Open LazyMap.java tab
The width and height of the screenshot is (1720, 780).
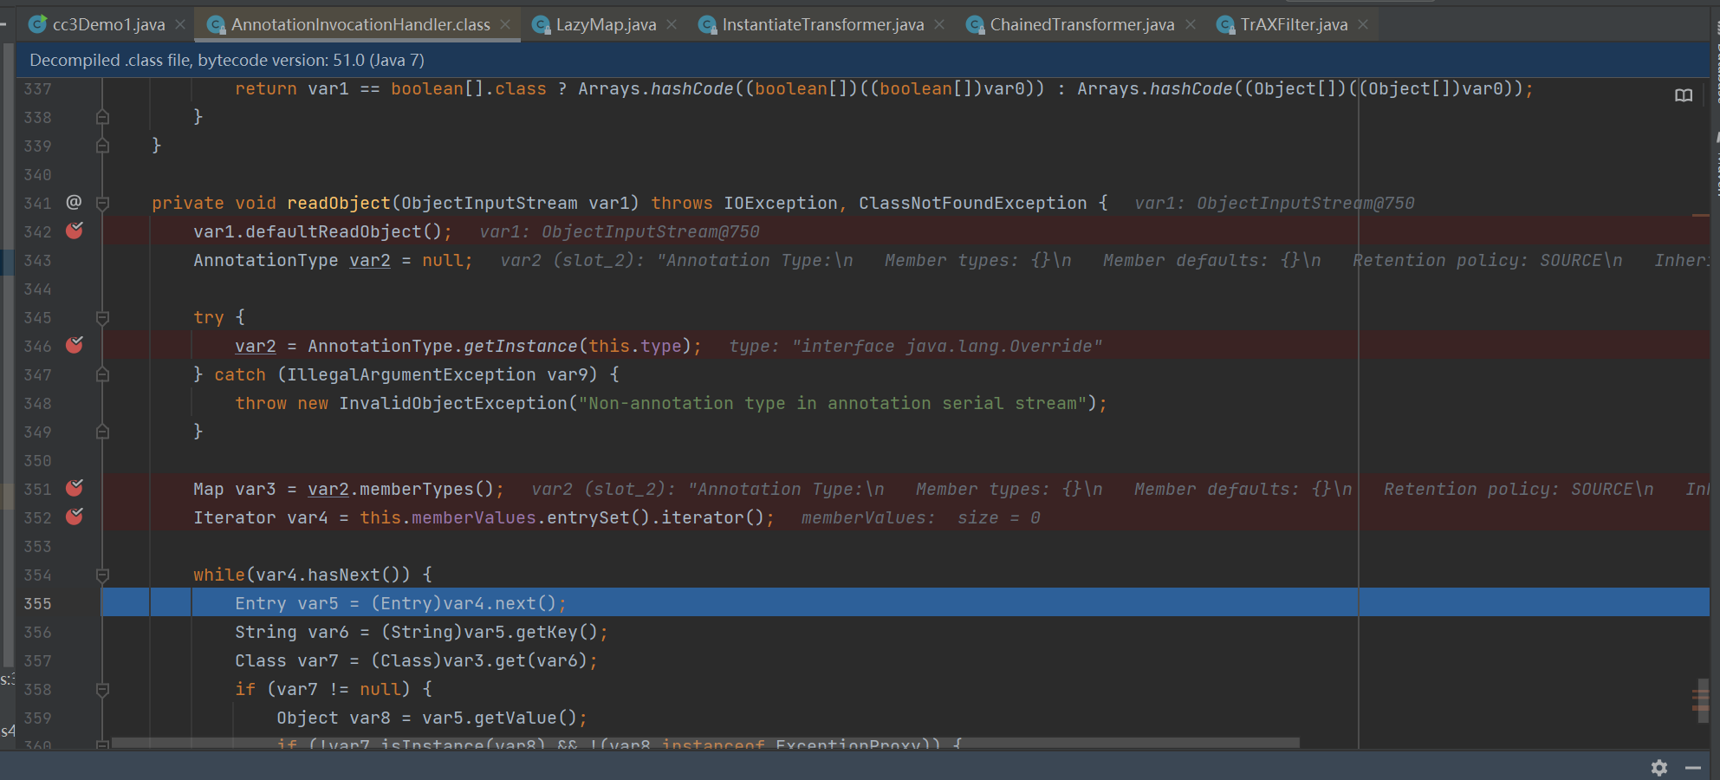click(606, 24)
